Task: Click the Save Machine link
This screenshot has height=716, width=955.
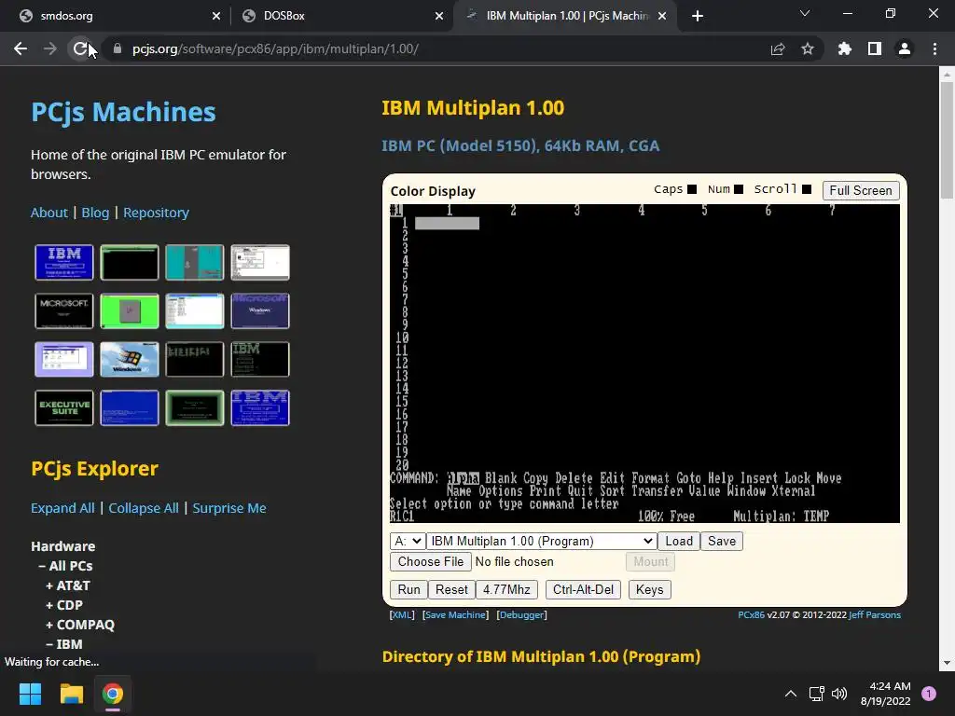Action: (455, 615)
